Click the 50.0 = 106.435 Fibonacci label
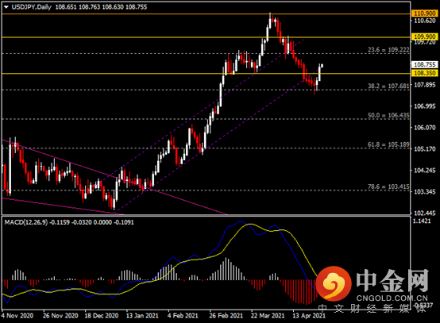 (x=388, y=115)
